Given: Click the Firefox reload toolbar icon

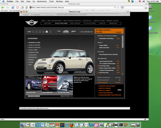Looking at the screenshot, I should (x=13, y=7).
